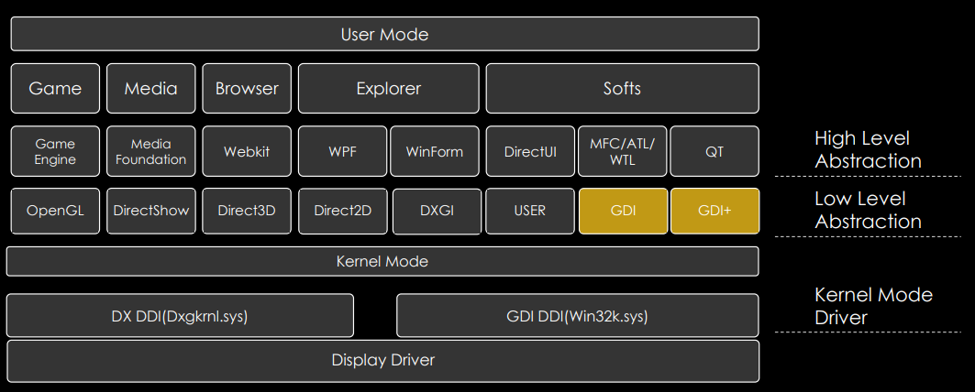This screenshot has height=392, width=975.
Task: Select the MFC/ATL/WTL block
Action: [622, 151]
